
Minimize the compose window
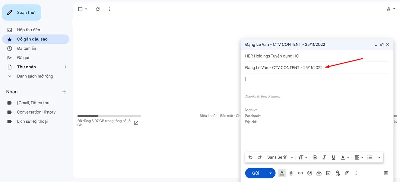click(x=376, y=45)
